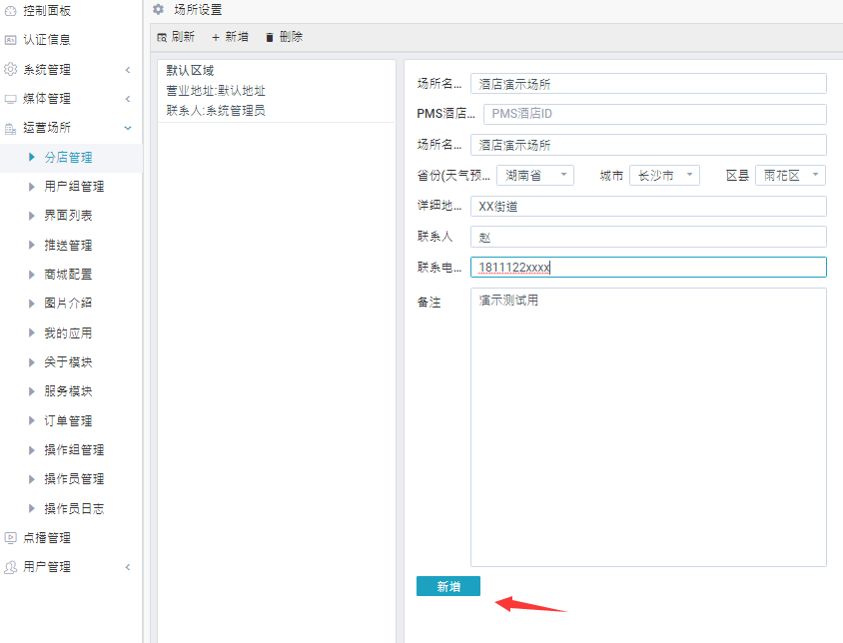The width and height of the screenshot is (843, 643).
Task: Click the 联系电话 field with 1811122xxxx
Action: coord(648,268)
